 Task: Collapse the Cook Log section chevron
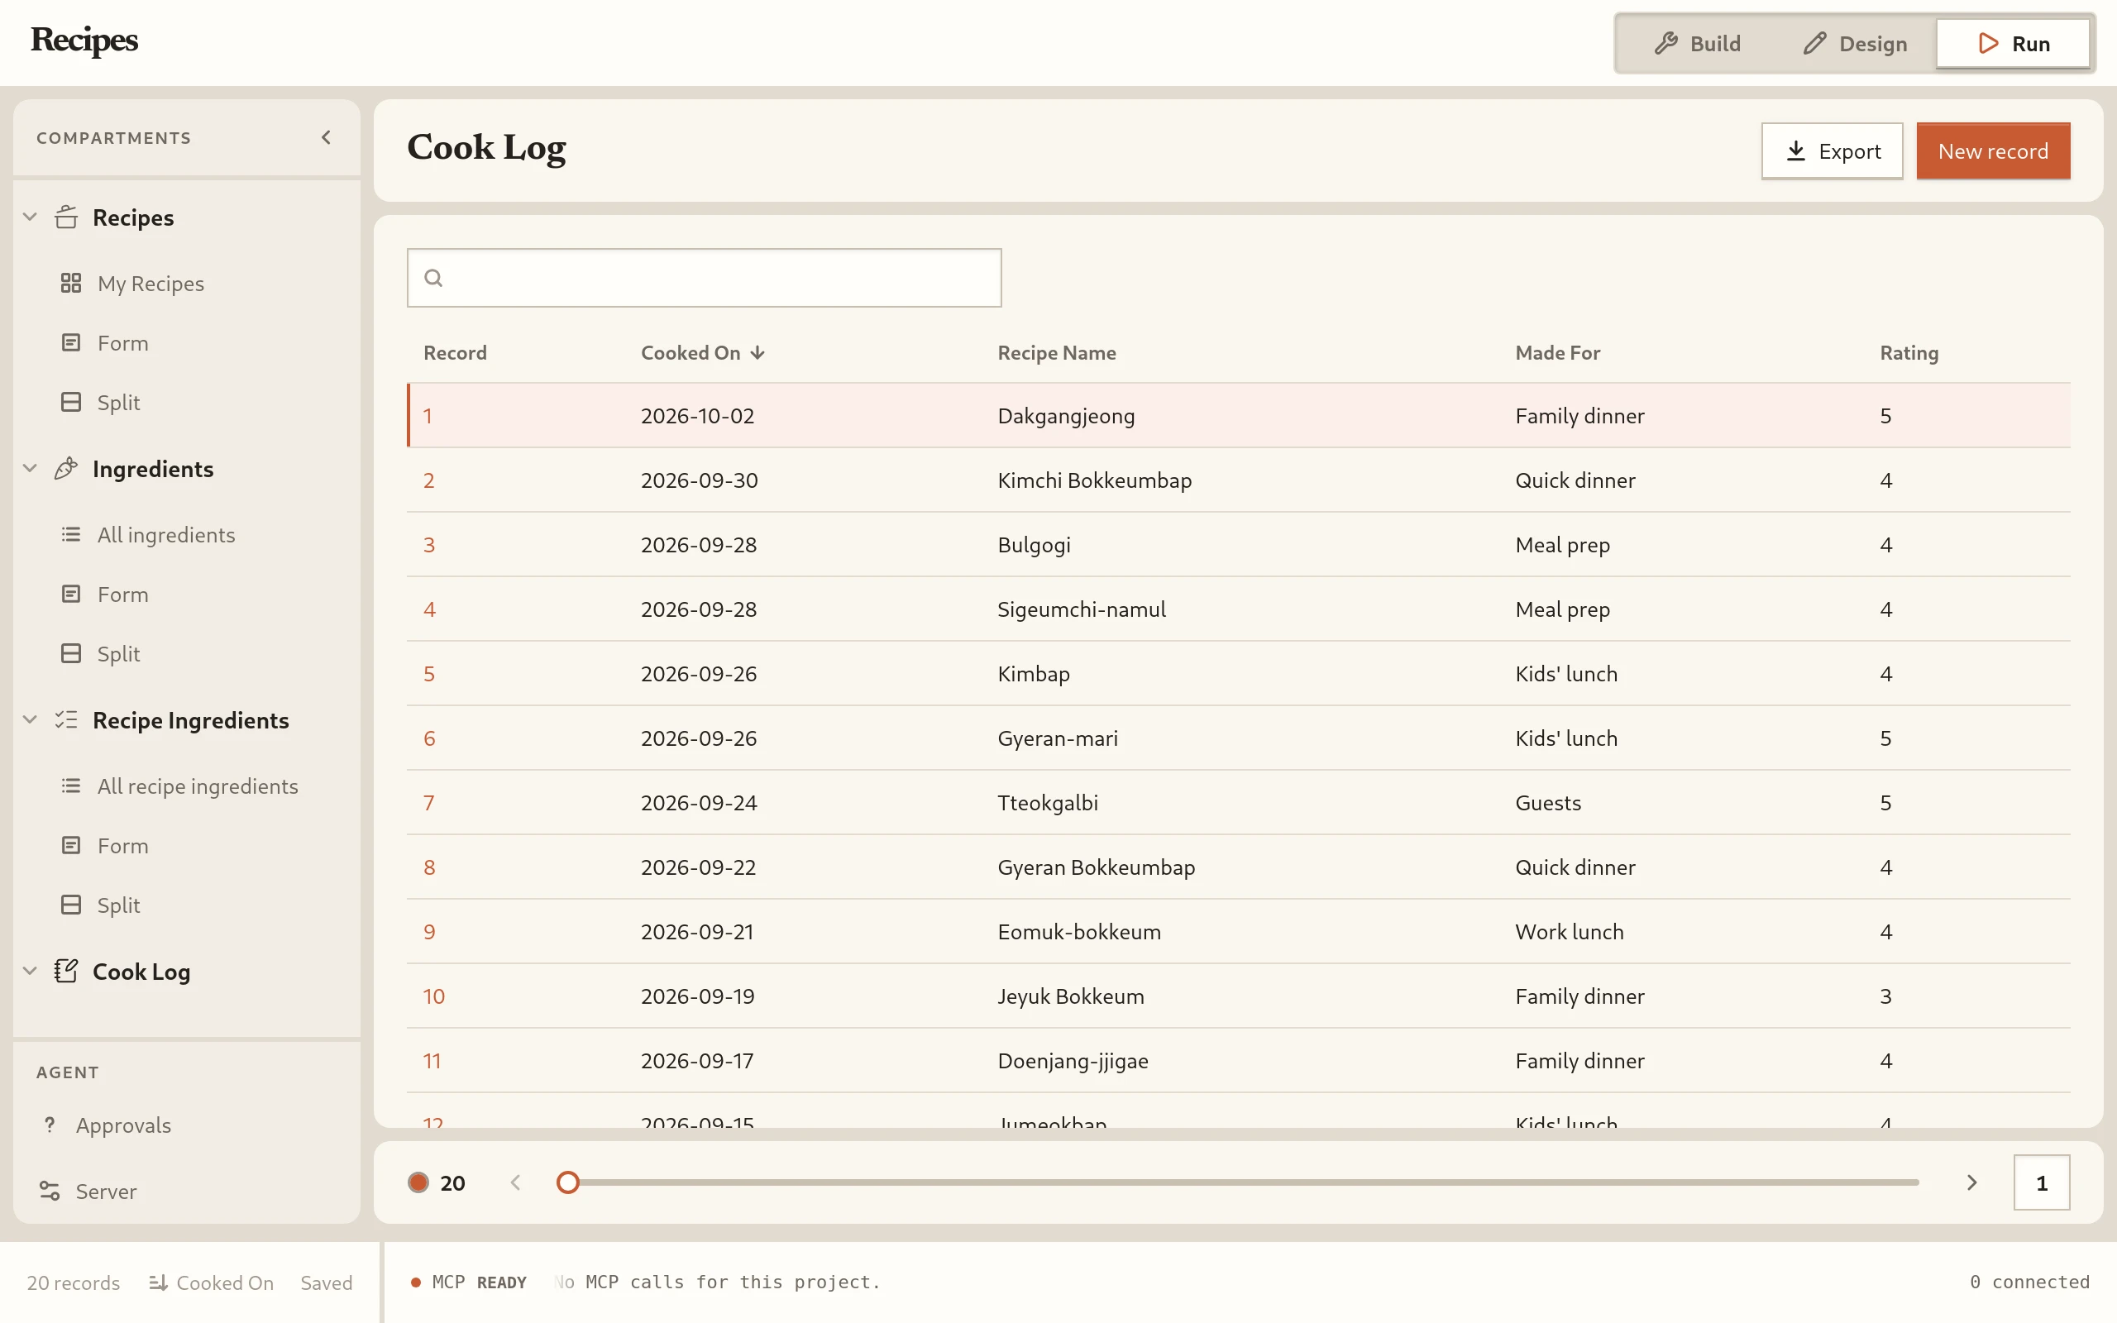30,971
